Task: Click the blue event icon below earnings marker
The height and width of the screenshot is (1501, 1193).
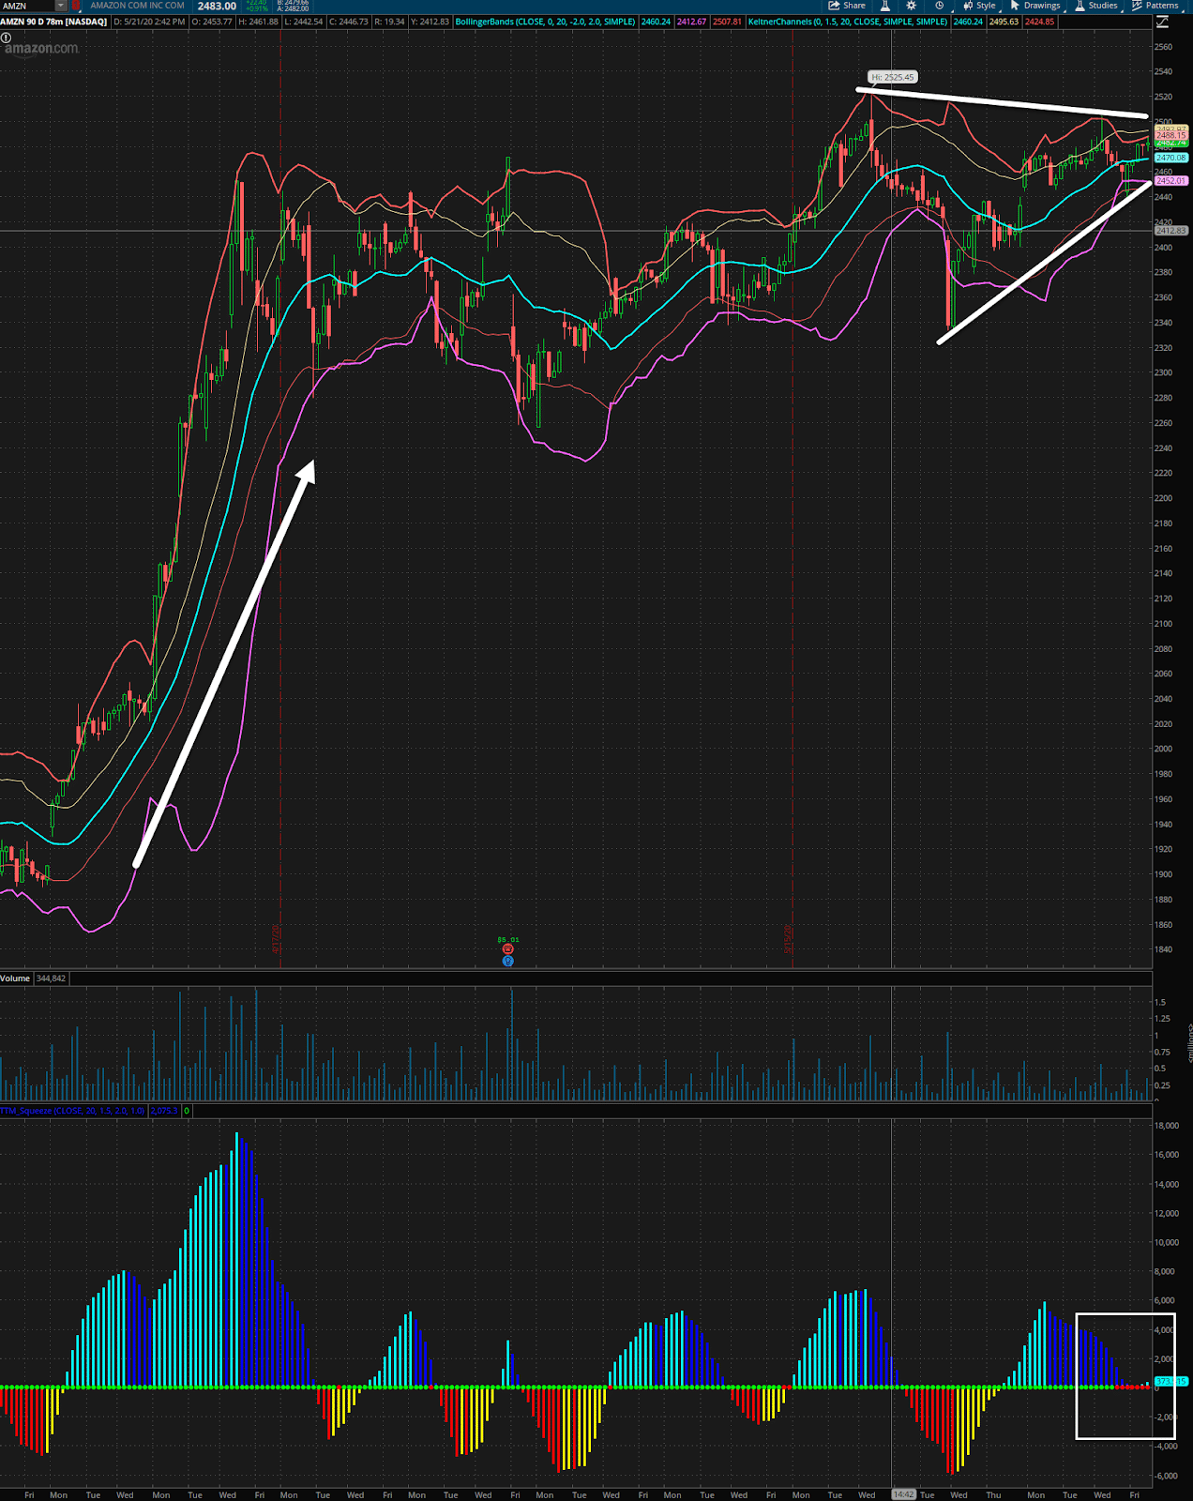Action: (x=508, y=961)
